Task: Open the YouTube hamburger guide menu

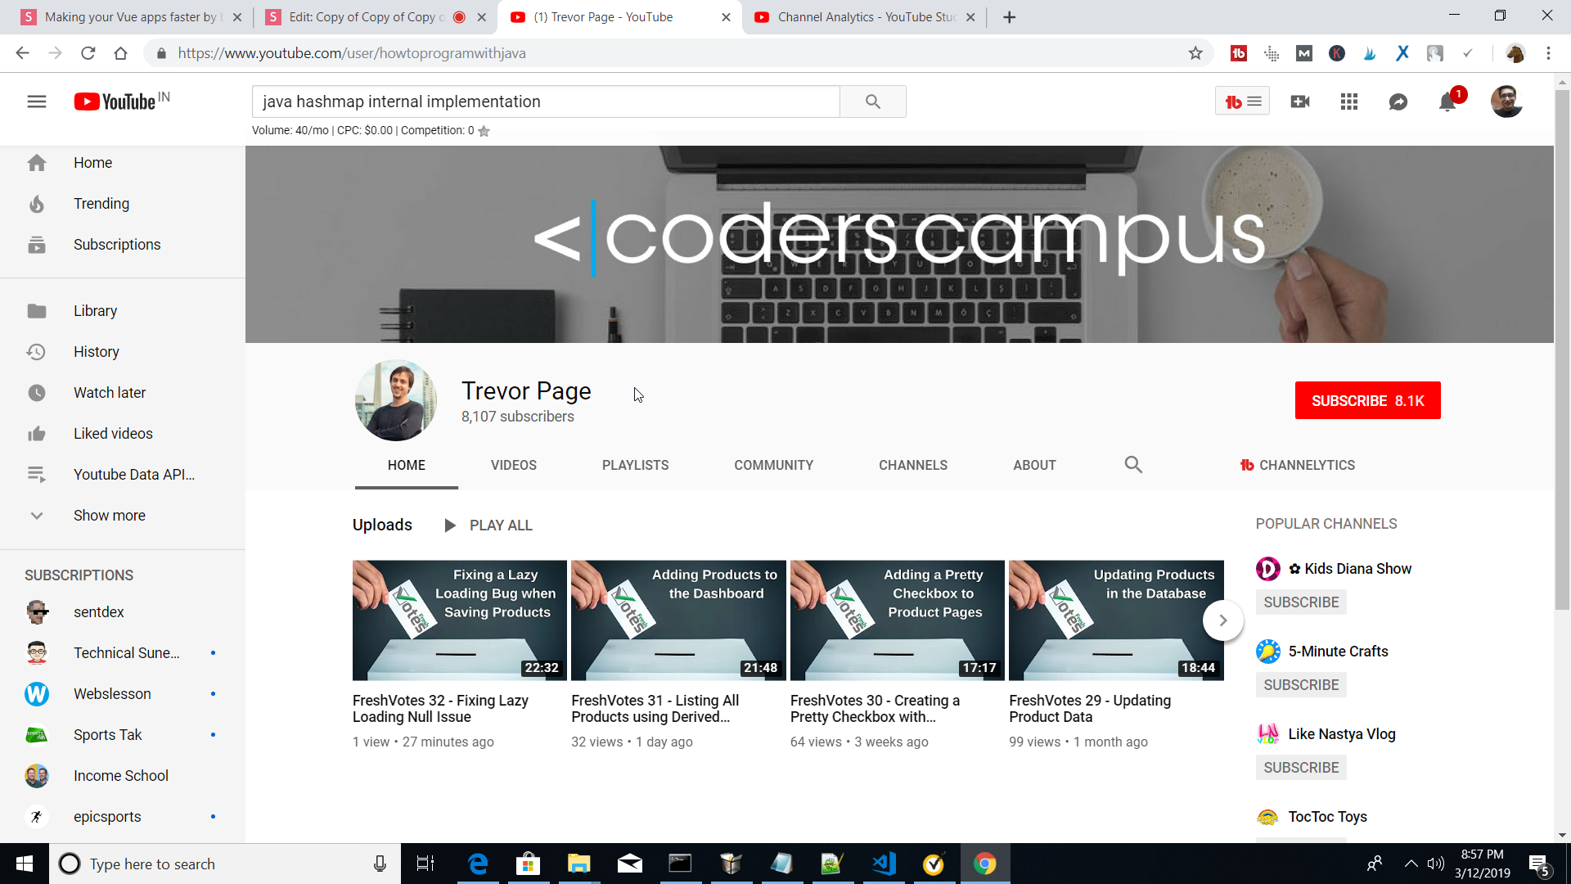Action: pos(37,101)
